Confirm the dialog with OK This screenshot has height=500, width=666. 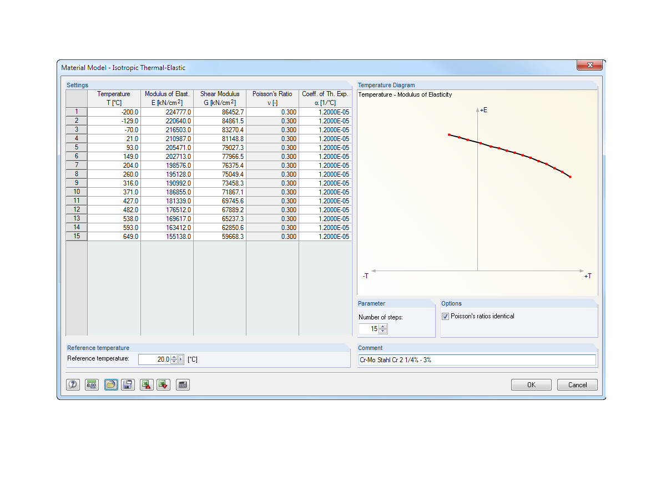[x=531, y=384]
